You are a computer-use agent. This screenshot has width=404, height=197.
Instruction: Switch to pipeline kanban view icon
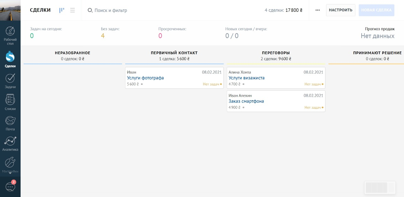[x=62, y=10]
